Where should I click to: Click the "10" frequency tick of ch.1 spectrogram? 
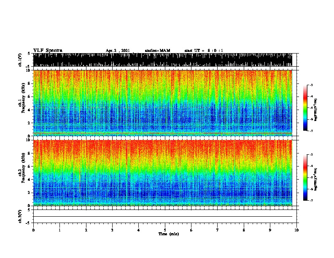[28, 70]
